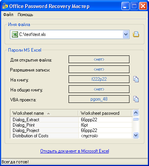Screen dimensions: 149x166
Task: Expand the file name dropdown arrow
Action: pyautogui.click(x=126, y=34)
